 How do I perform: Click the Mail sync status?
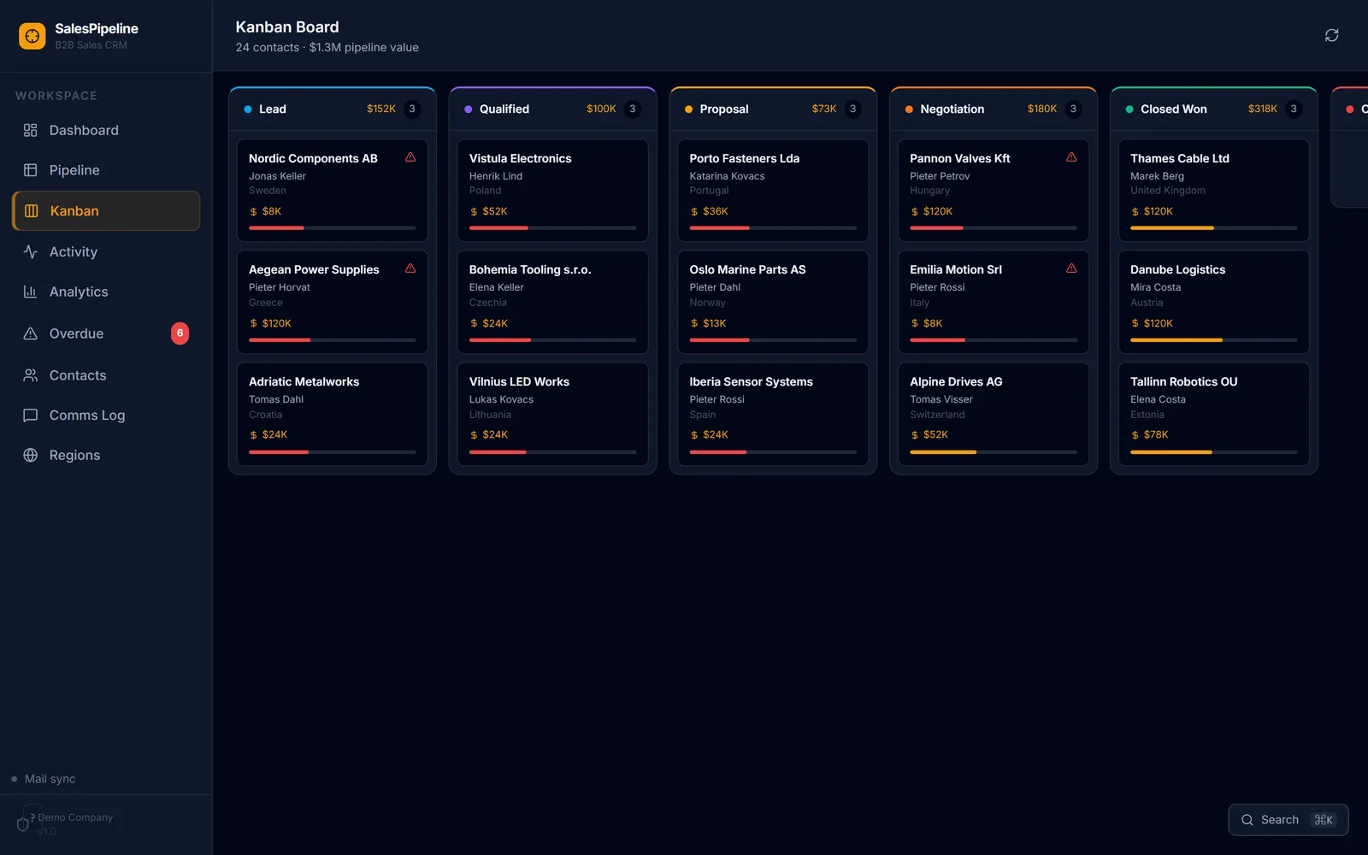[x=44, y=779]
